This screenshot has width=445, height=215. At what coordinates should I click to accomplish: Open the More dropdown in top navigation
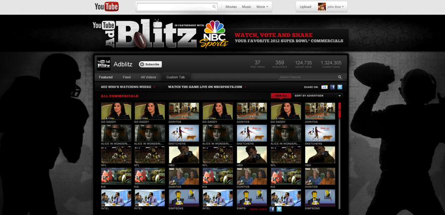[x=262, y=7]
